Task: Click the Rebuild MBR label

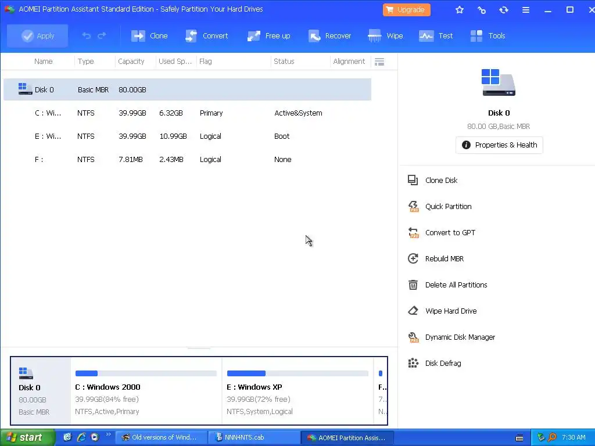Action: pyautogui.click(x=445, y=258)
